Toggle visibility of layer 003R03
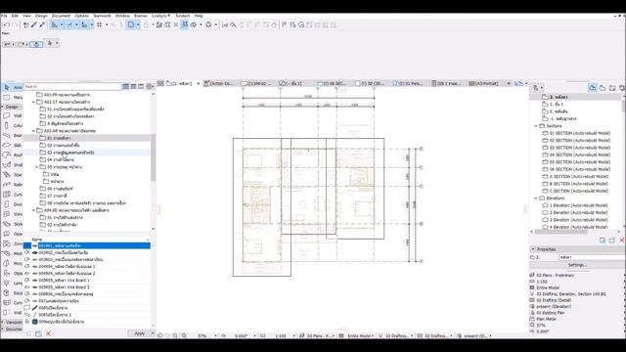Viewport: 626px width, 352px height. (27, 259)
